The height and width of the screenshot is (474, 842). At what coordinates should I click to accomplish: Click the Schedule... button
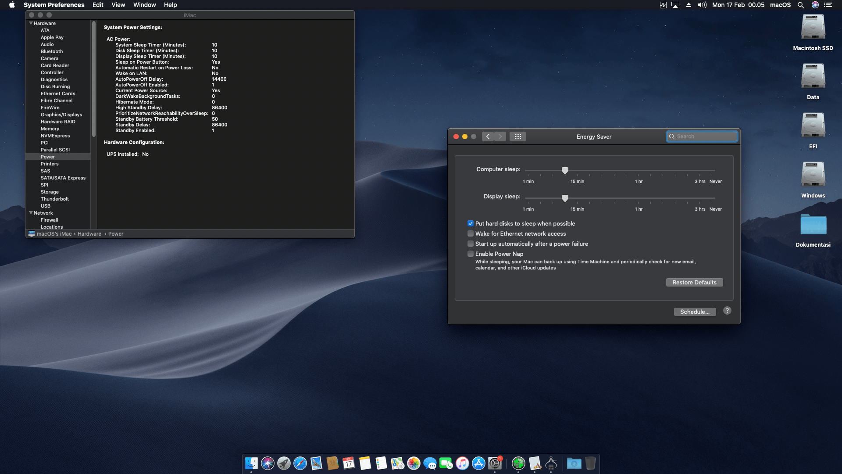pyautogui.click(x=695, y=312)
